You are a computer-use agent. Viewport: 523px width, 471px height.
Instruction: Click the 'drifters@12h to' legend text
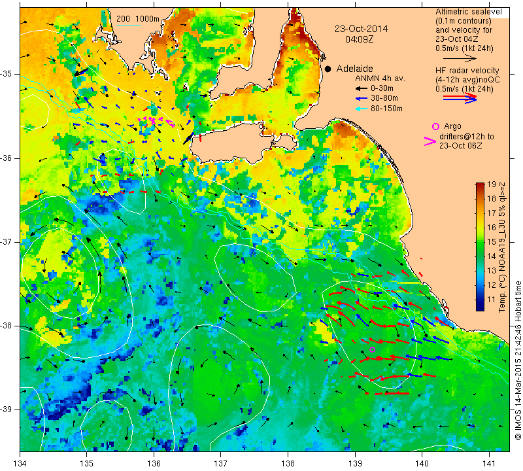click(x=467, y=137)
